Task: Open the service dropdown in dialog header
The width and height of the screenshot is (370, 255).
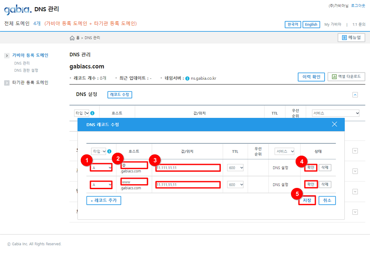Action: (x=284, y=151)
